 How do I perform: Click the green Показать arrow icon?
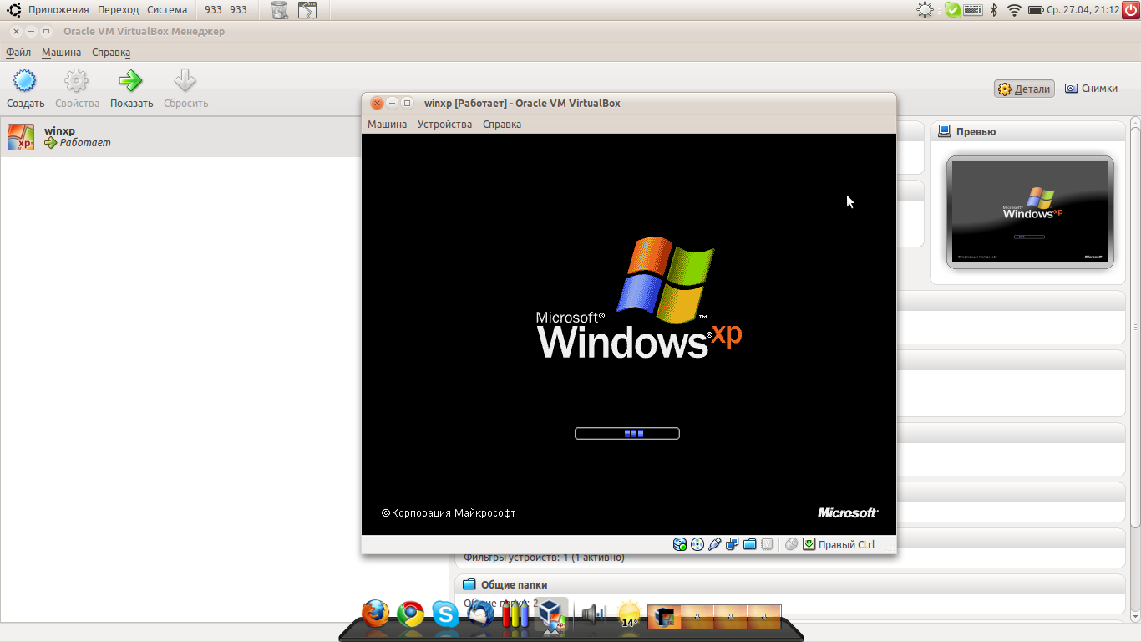pyautogui.click(x=130, y=81)
